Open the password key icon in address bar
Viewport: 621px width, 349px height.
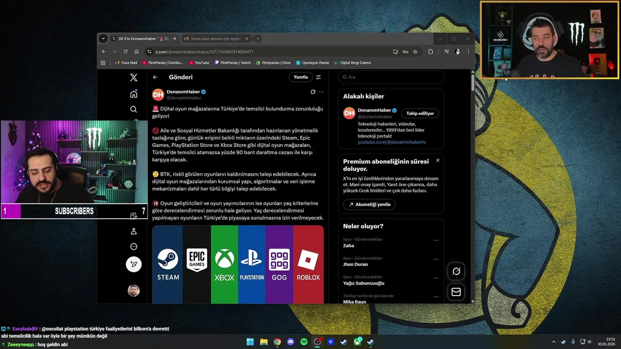tap(406, 51)
